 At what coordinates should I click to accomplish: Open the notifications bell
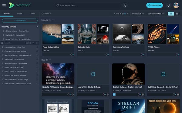click(x=169, y=5)
